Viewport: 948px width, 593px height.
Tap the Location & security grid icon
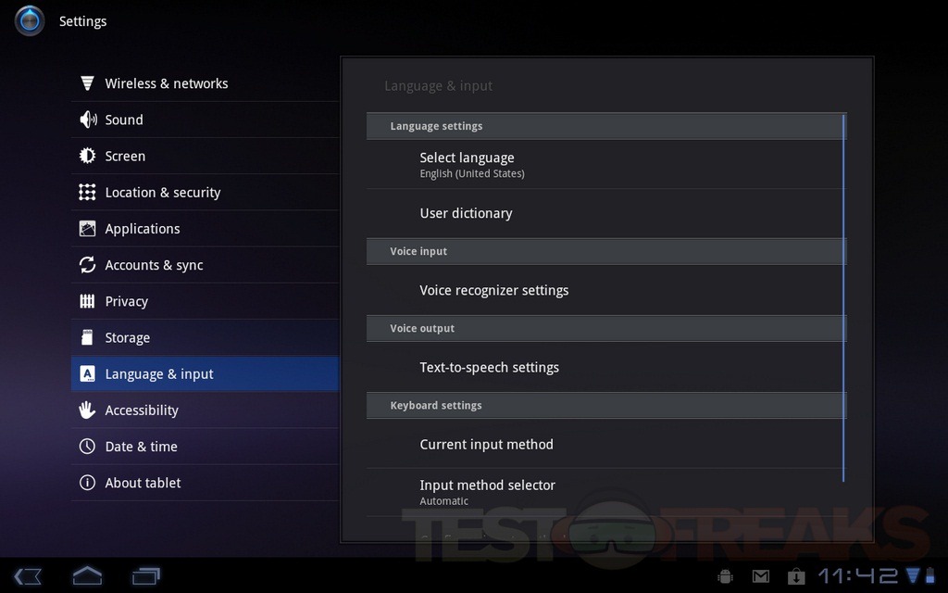(x=87, y=193)
